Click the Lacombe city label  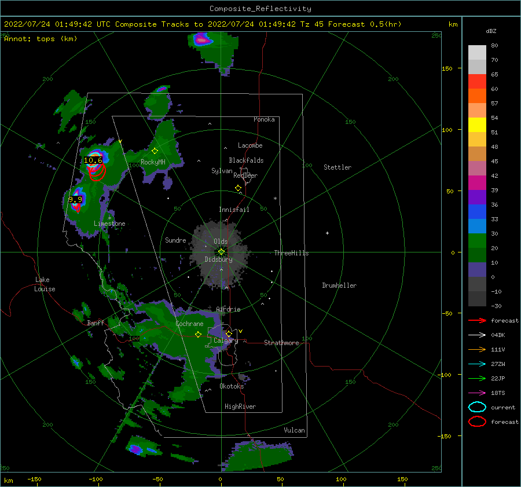pos(250,145)
